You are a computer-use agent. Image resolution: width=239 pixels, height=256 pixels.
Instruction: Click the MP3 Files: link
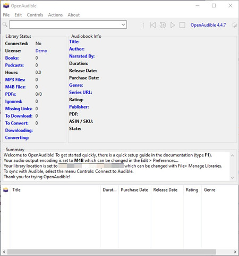click(x=15, y=80)
